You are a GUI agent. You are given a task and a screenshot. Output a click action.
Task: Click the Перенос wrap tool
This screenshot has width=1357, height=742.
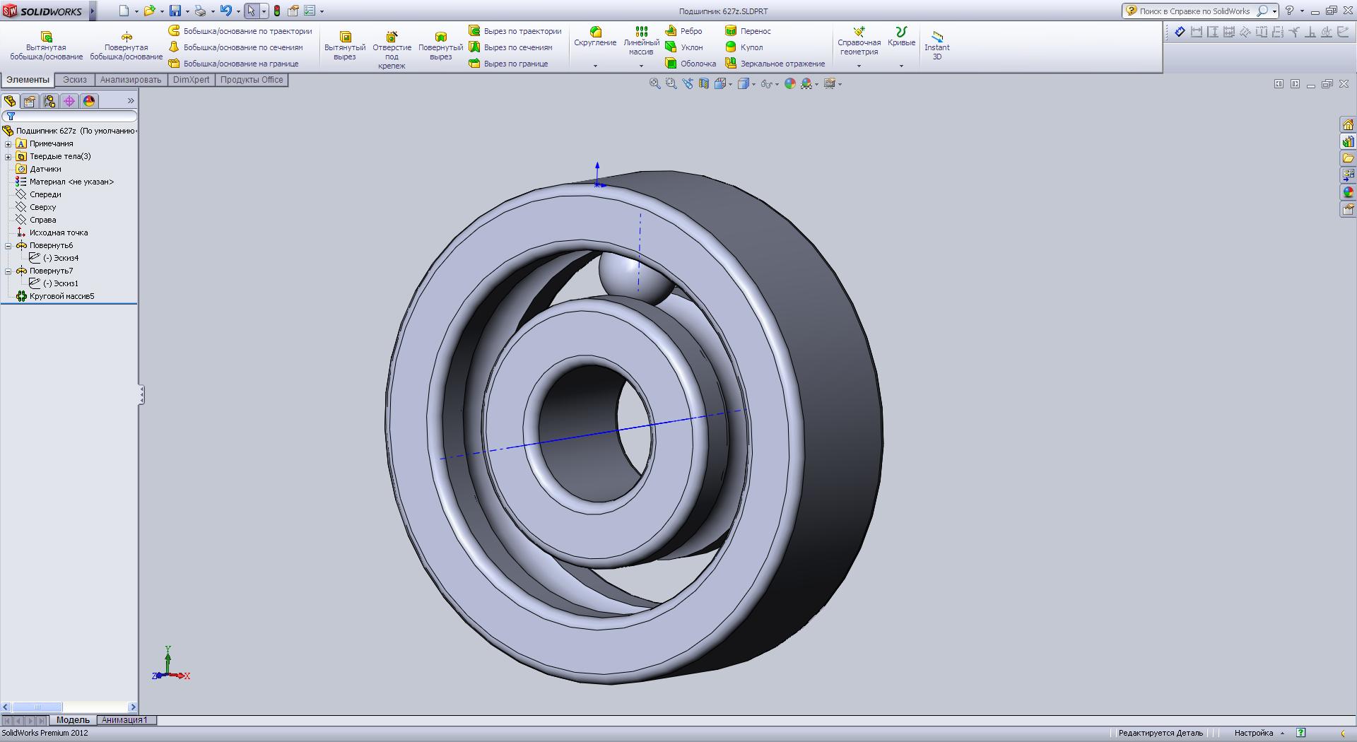point(748,31)
